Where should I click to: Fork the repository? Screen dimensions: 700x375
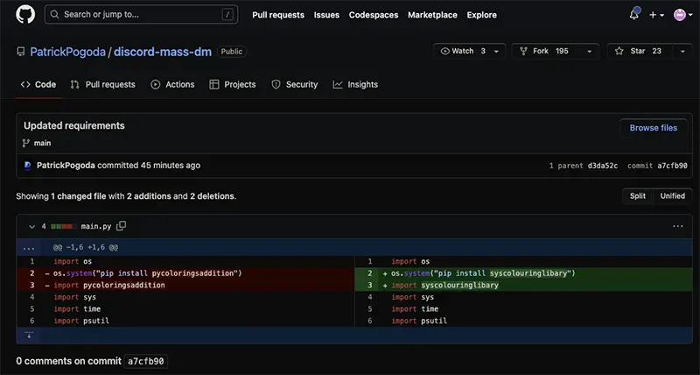click(x=545, y=51)
